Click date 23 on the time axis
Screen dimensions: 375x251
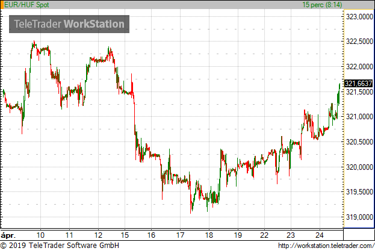coord(291,235)
